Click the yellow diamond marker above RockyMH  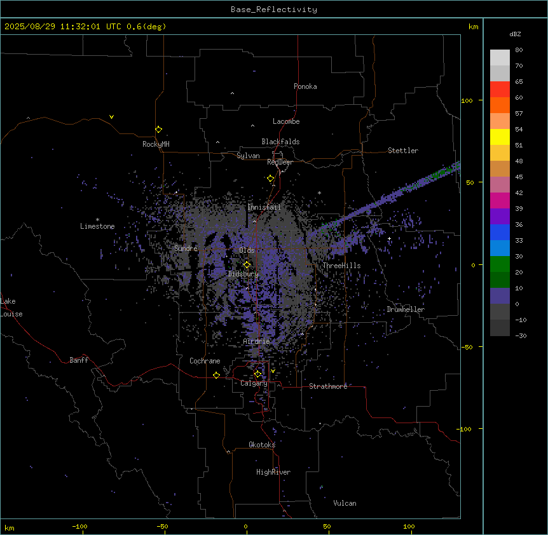tap(158, 130)
